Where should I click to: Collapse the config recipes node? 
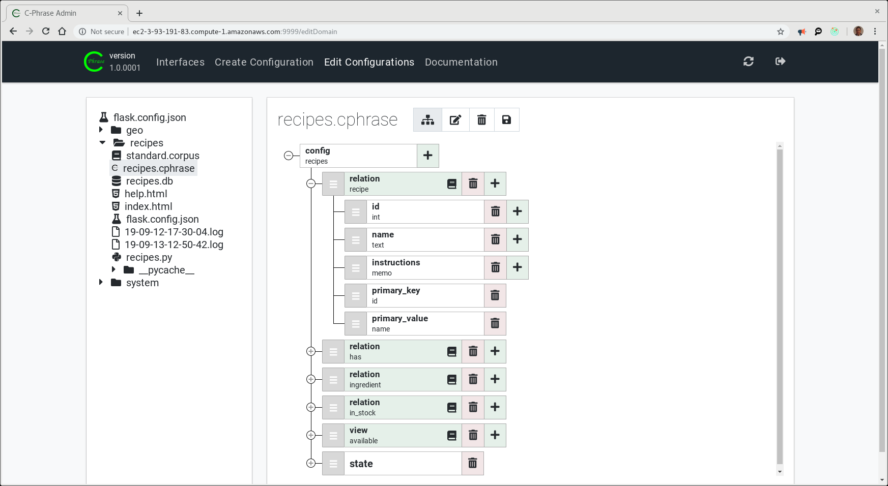click(x=289, y=156)
